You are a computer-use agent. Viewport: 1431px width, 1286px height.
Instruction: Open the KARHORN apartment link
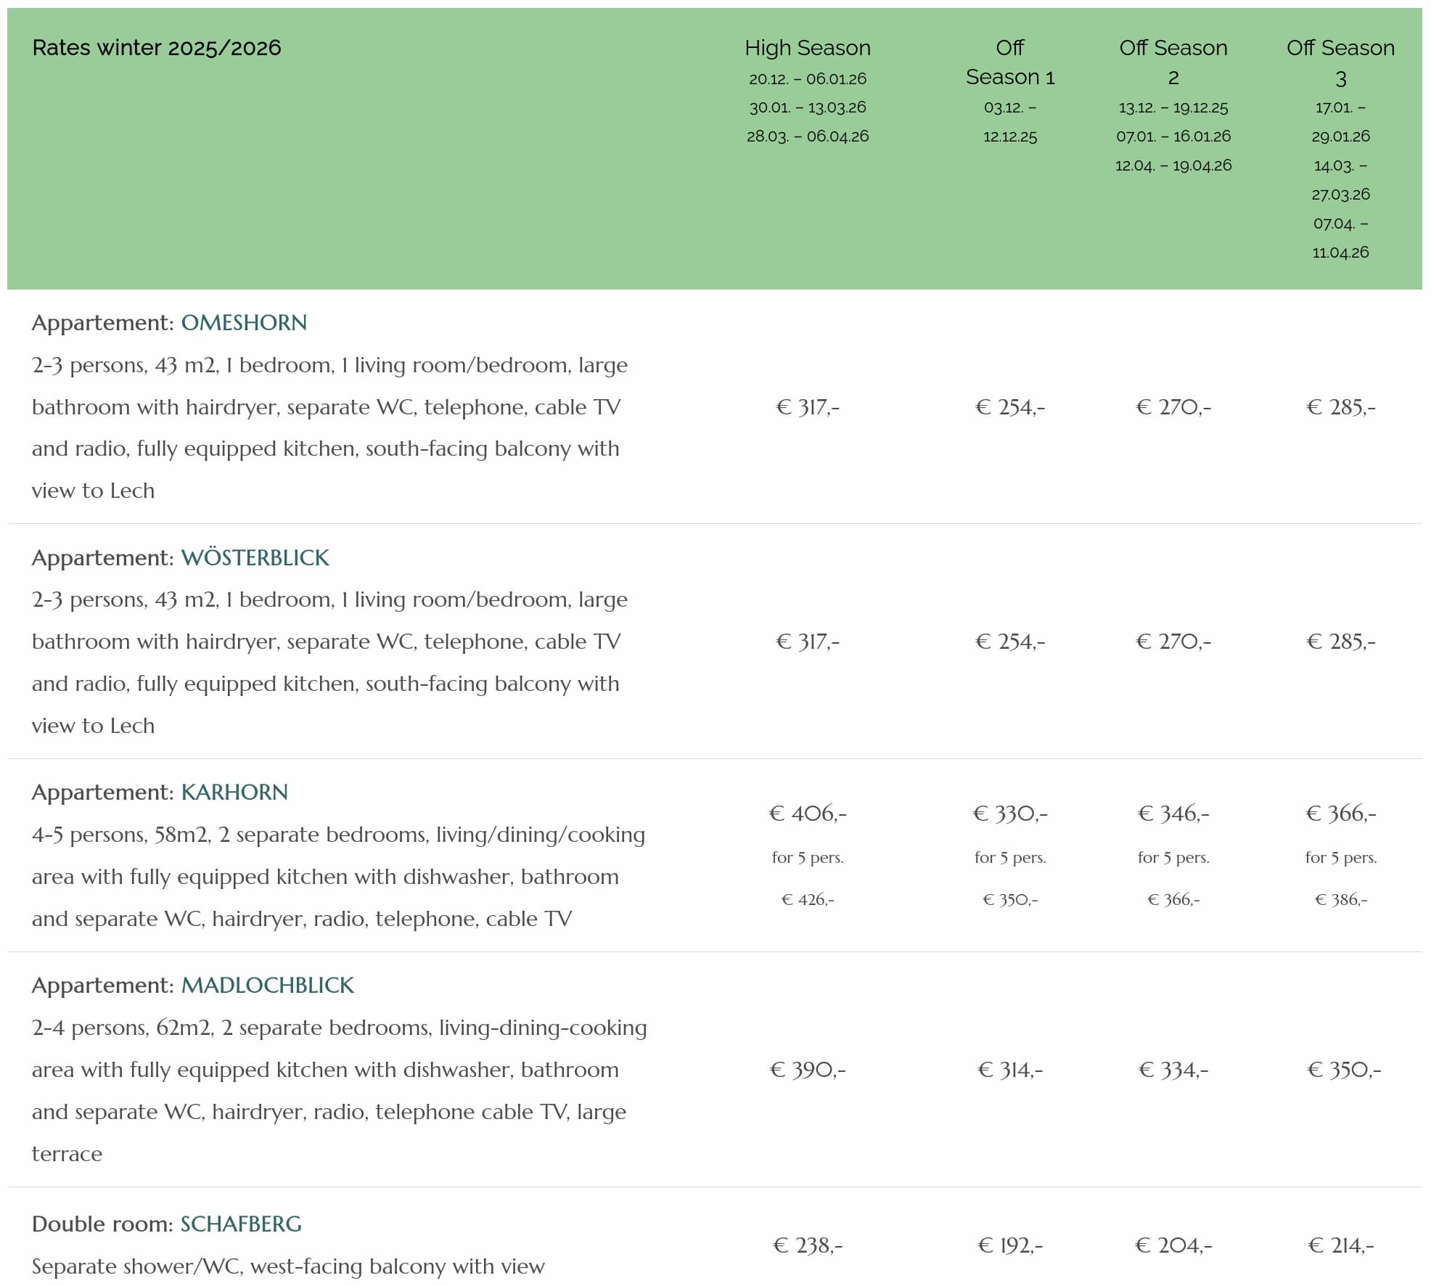234,792
